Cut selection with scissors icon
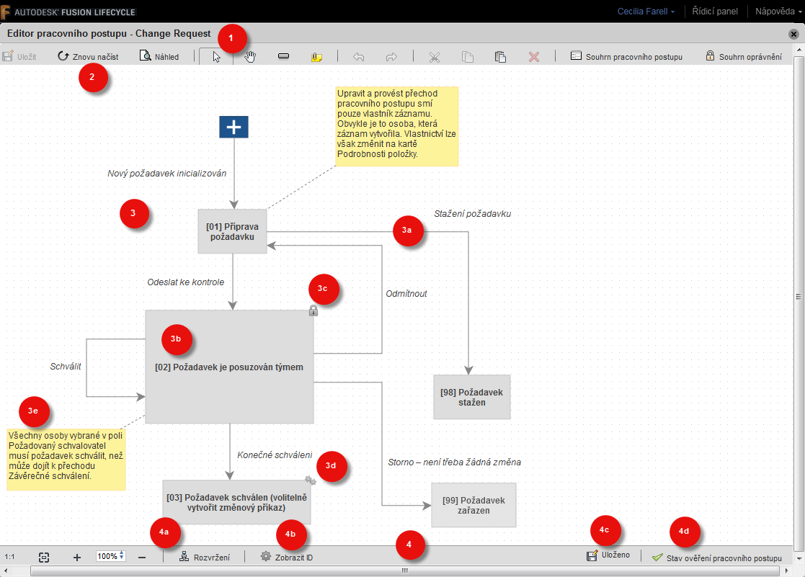The image size is (805, 577). pos(435,57)
